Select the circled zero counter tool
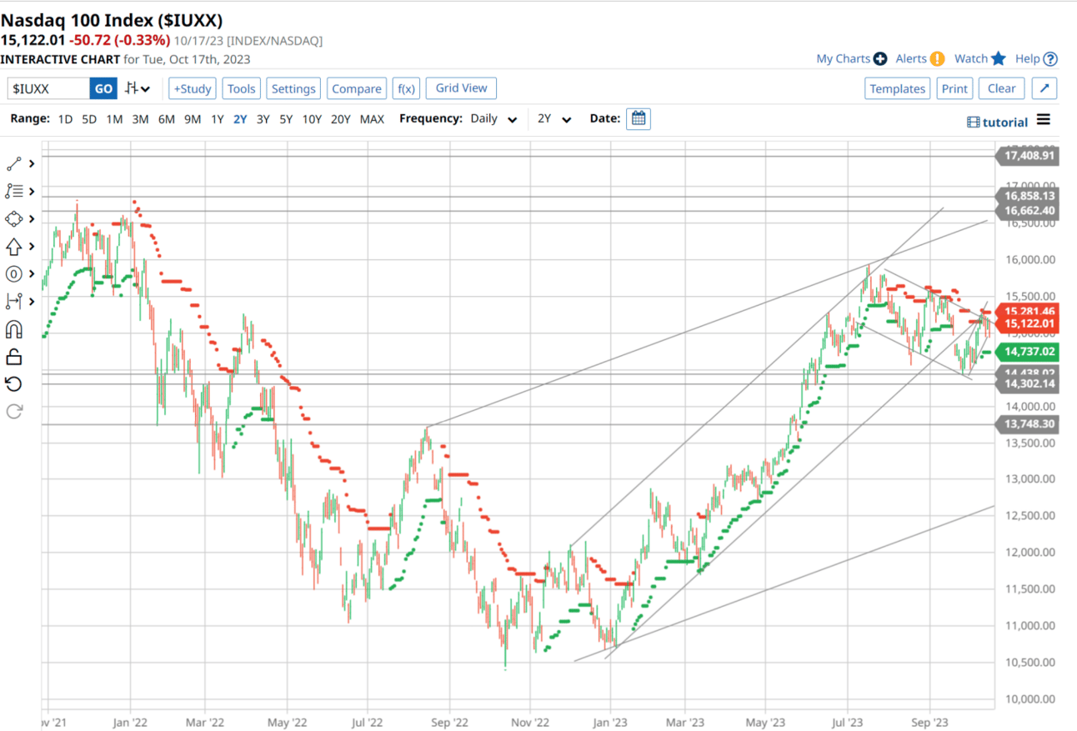The width and height of the screenshot is (1077, 731). [13, 273]
